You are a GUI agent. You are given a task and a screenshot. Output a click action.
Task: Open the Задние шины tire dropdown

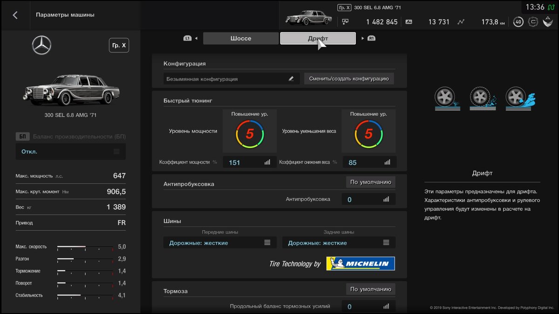click(x=339, y=242)
